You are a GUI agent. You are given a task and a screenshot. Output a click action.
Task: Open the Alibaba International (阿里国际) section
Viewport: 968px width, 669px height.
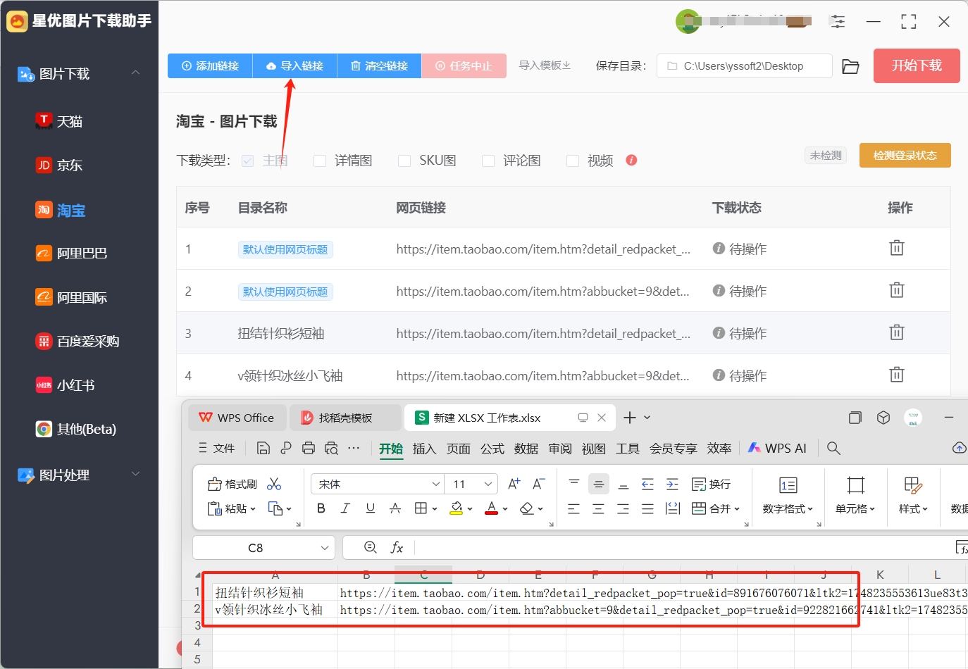71,297
